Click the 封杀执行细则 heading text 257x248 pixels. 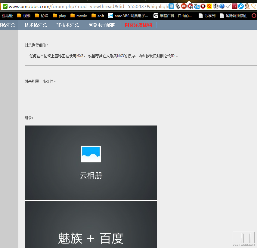pos(36,45)
